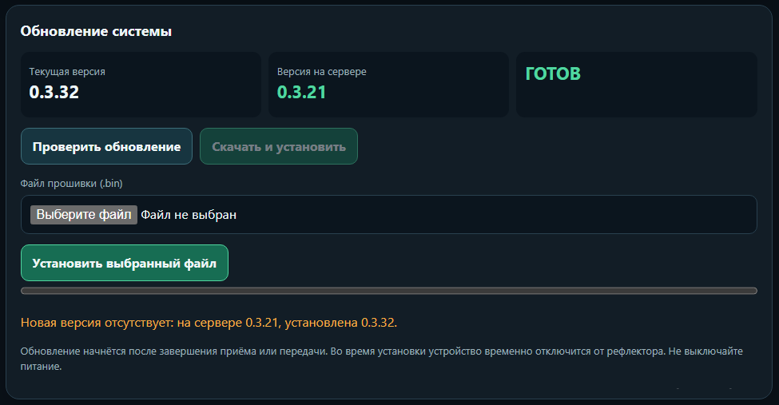Click the Файл не выбран text

pos(189,215)
